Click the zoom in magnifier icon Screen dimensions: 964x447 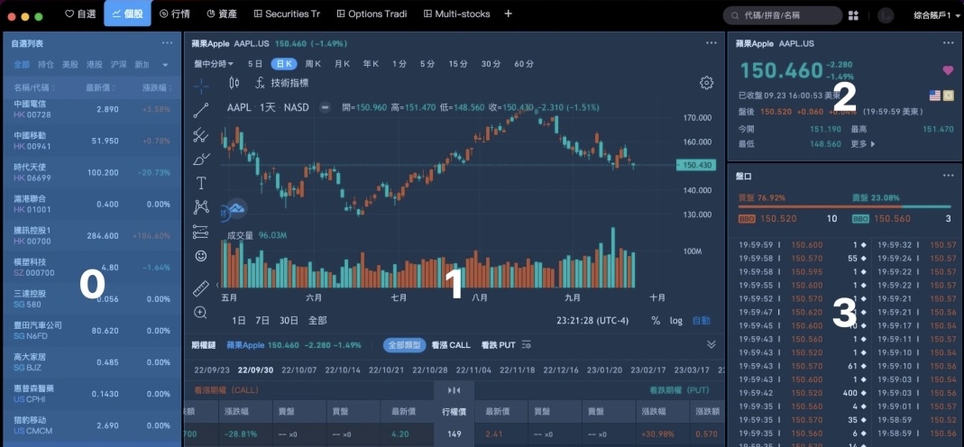tap(200, 313)
